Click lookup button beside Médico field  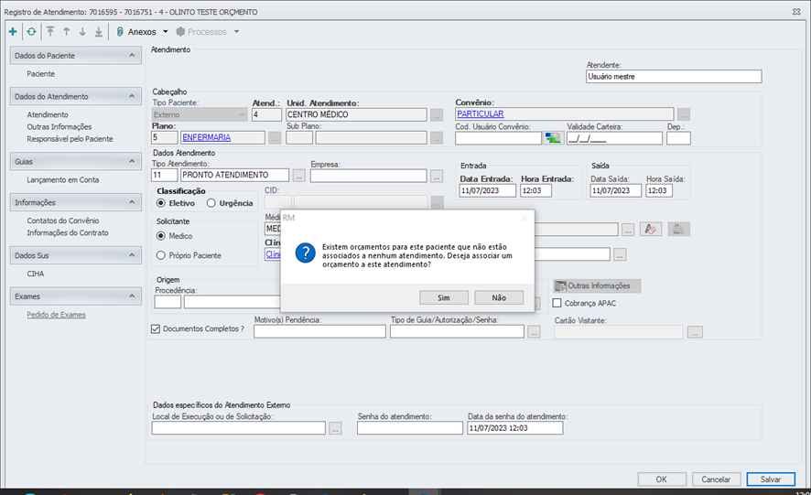coord(628,230)
